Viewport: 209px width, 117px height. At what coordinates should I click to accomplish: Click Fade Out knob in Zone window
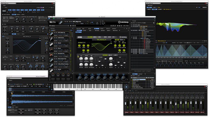[x=17, y=19]
